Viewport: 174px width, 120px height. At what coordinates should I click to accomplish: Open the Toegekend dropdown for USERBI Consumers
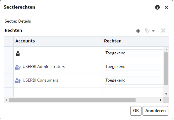pos(134,81)
